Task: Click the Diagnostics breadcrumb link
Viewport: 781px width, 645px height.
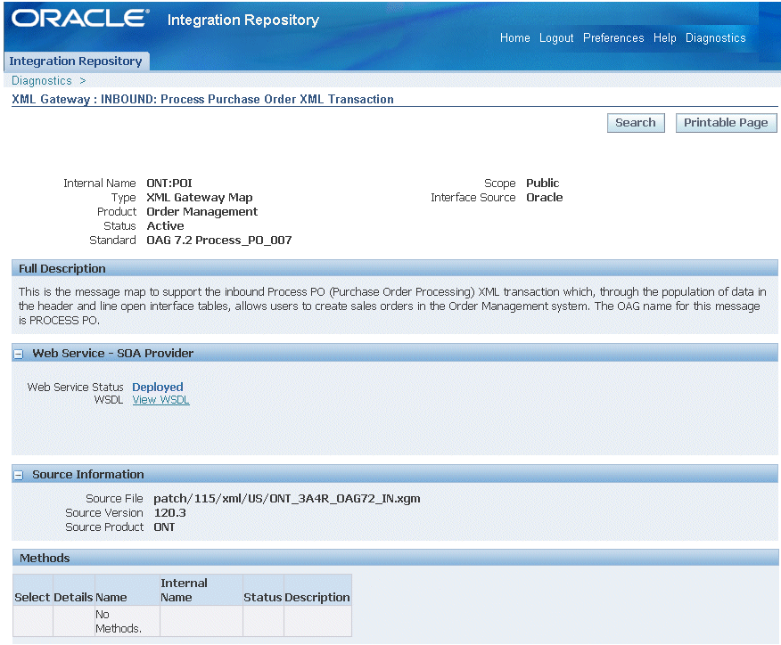Action: coord(42,80)
